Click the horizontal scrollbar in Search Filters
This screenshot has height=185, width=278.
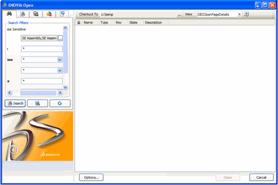tap(35, 93)
